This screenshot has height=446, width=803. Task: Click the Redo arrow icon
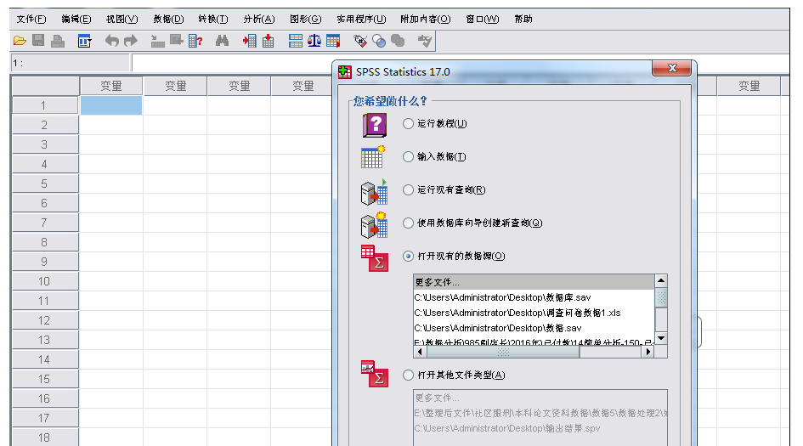click(131, 41)
